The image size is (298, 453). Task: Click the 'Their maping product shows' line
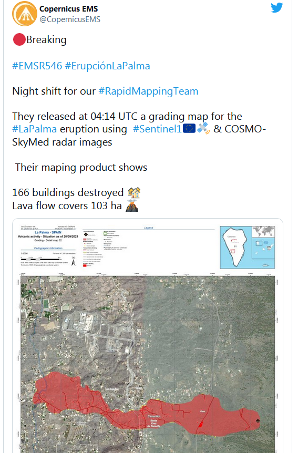(x=81, y=168)
